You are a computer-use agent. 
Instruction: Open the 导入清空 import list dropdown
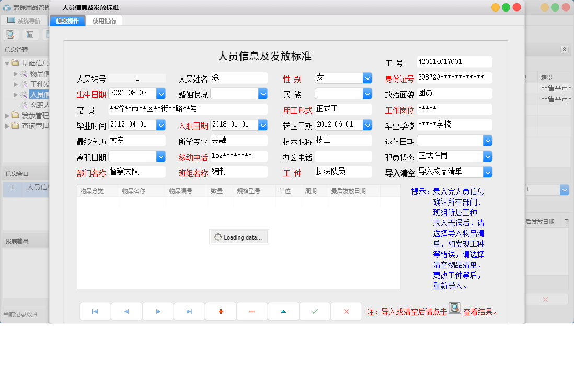click(x=487, y=172)
